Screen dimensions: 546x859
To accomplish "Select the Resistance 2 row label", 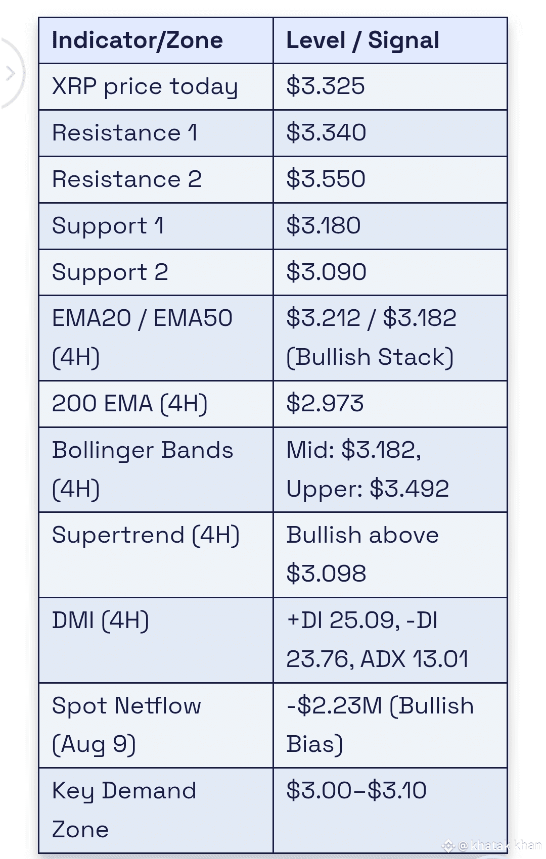I will click(127, 179).
